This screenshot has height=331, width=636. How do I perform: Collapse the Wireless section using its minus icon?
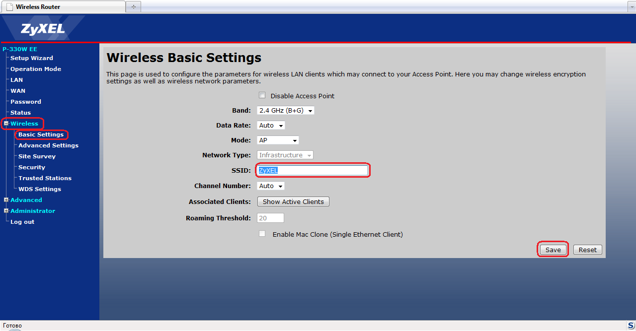coord(6,124)
